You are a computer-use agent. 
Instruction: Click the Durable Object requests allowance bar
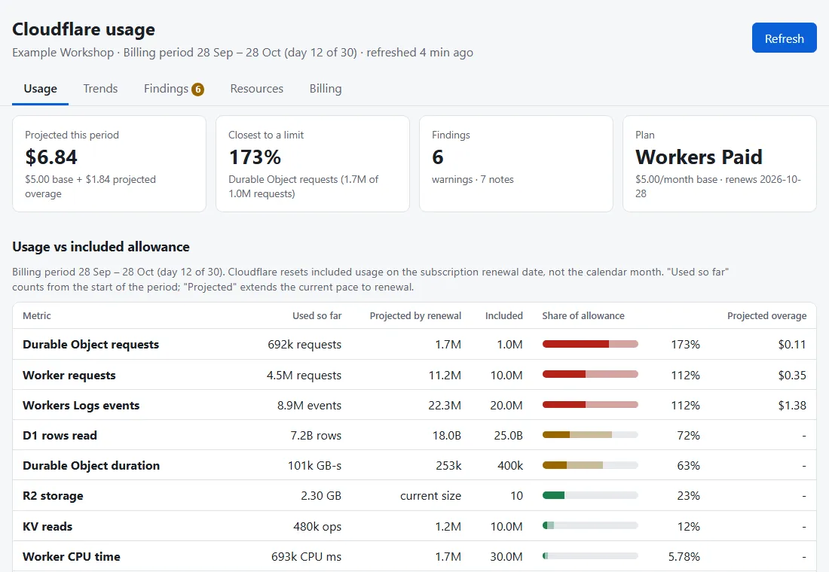coord(590,345)
